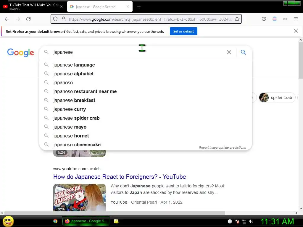This screenshot has height=227, width=303.
Task: Open the smiley face start menu
Action: [8, 221]
